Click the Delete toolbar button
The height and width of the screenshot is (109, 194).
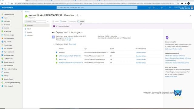pos(55,21)
